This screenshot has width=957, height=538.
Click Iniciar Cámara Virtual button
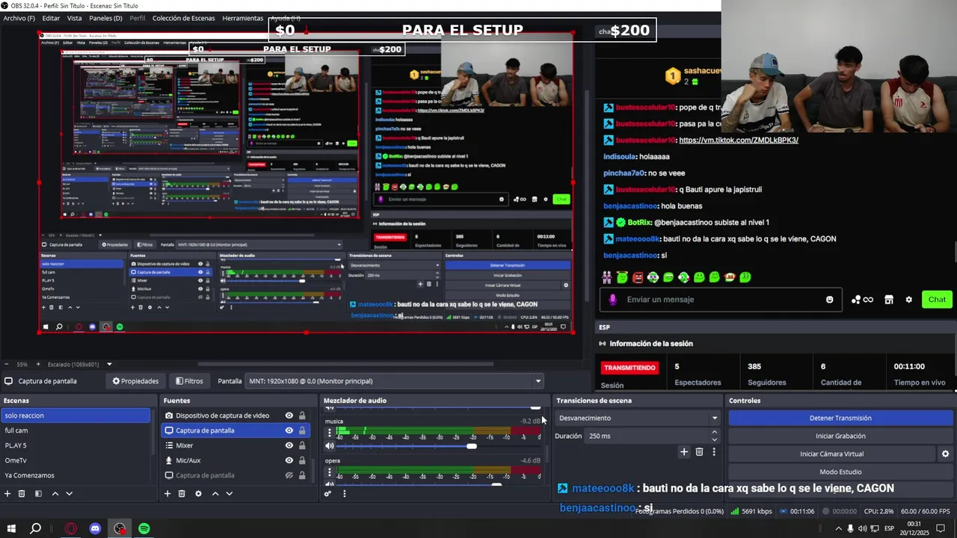(831, 454)
